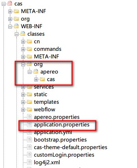This screenshot has width=137, height=168.
Task: Select the static folder label
Action: [40, 94]
